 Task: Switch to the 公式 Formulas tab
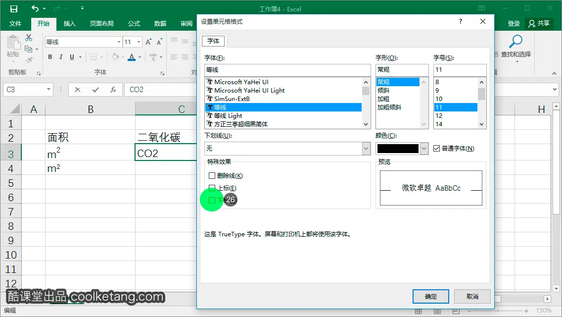click(134, 24)
